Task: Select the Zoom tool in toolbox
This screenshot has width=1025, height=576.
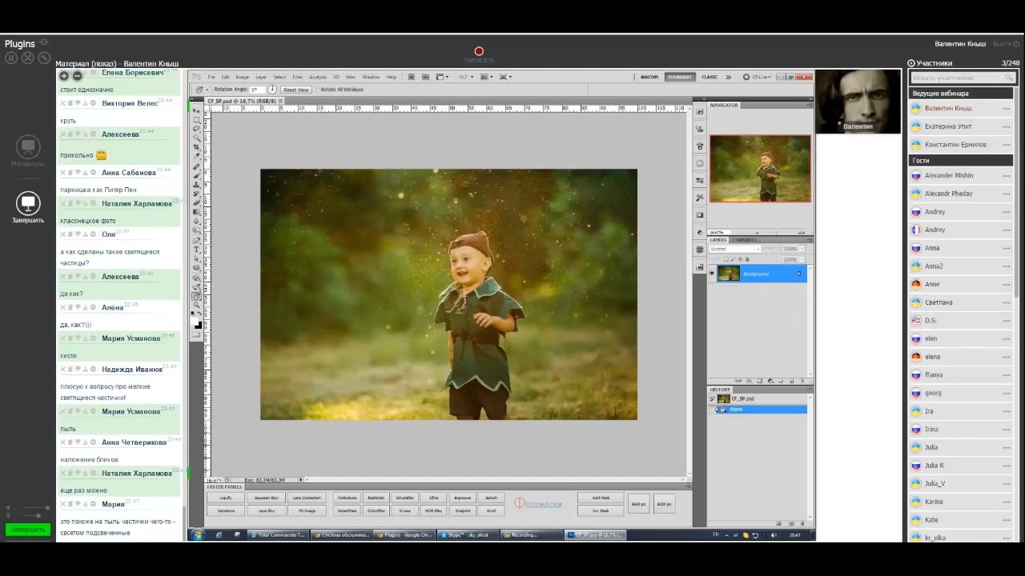Action: (197, 305)
